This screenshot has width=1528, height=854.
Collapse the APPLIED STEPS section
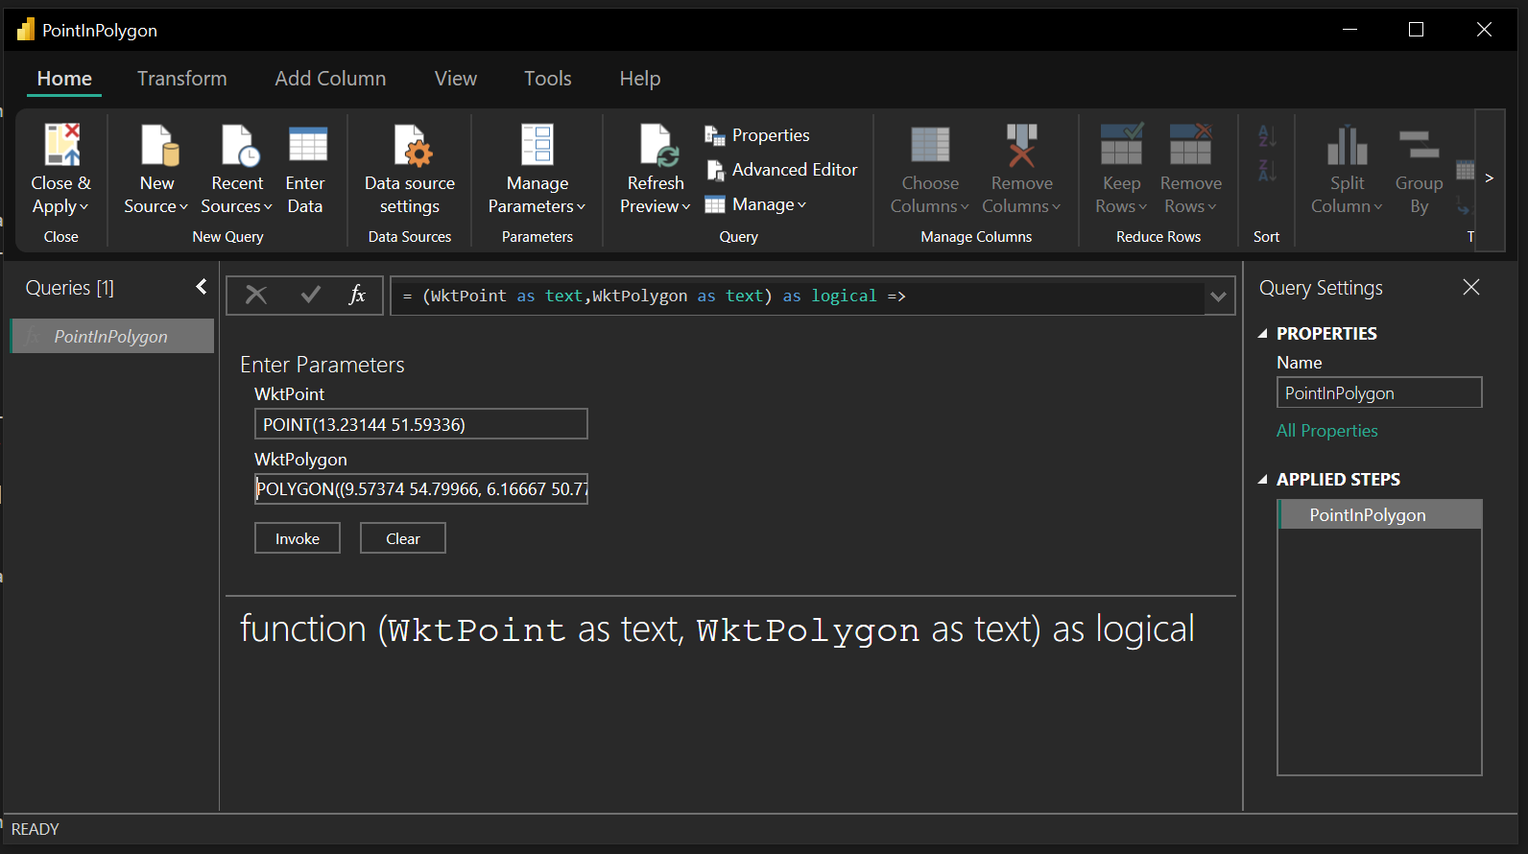[x=1263, y=480]
